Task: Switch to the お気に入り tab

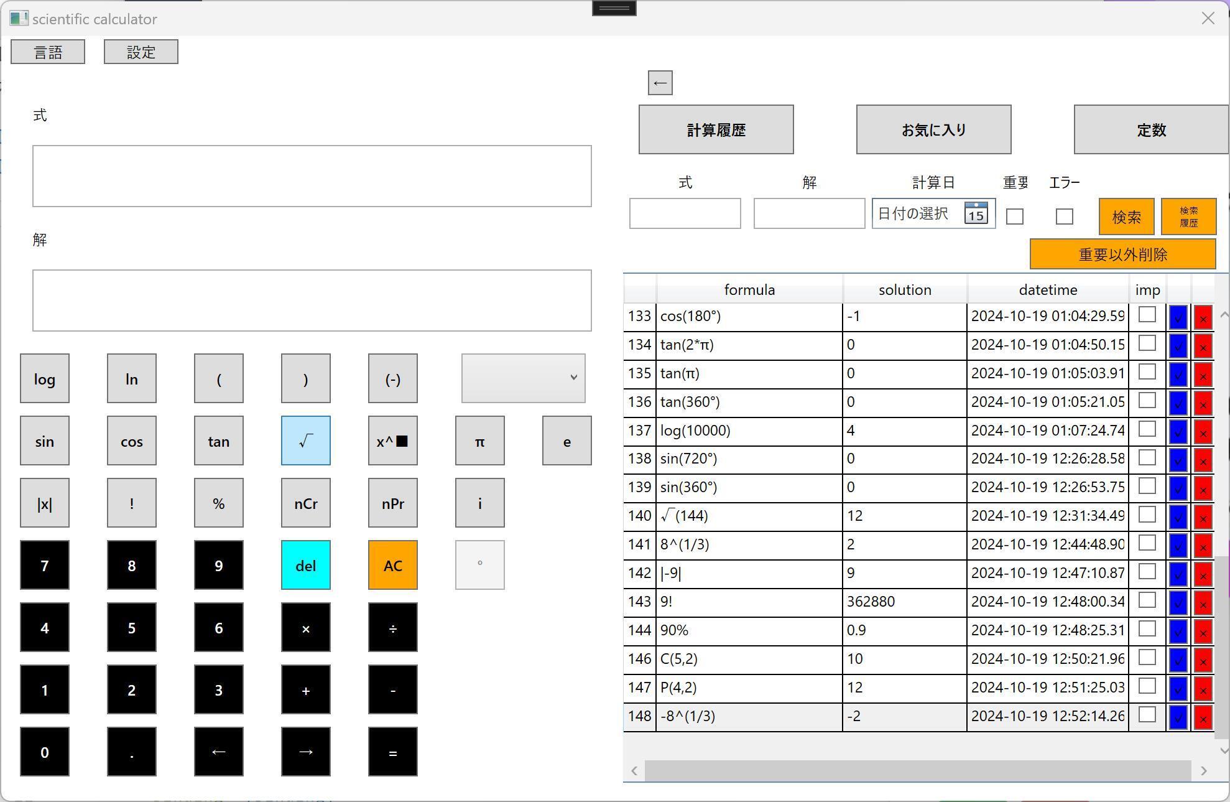Action: [933, 129]
